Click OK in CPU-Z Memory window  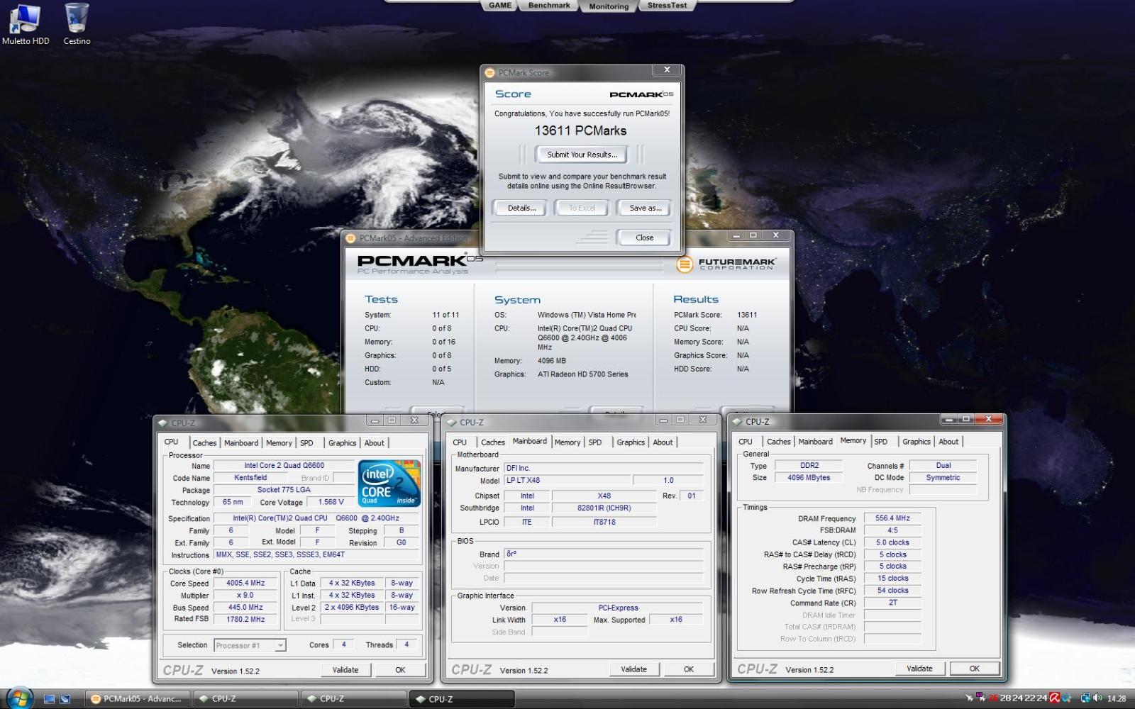tap(974, 668)
